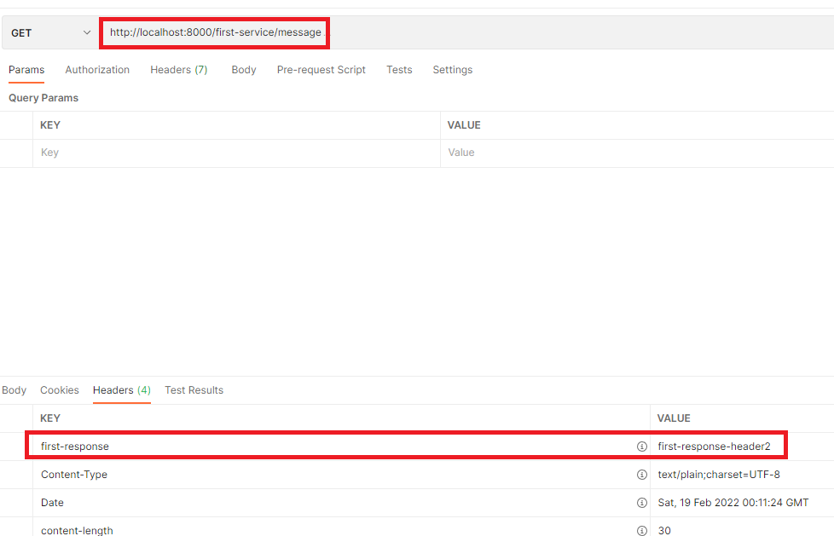Select the content-length header key
Viewport: 834px width, 536px height.
pos(77,531)
